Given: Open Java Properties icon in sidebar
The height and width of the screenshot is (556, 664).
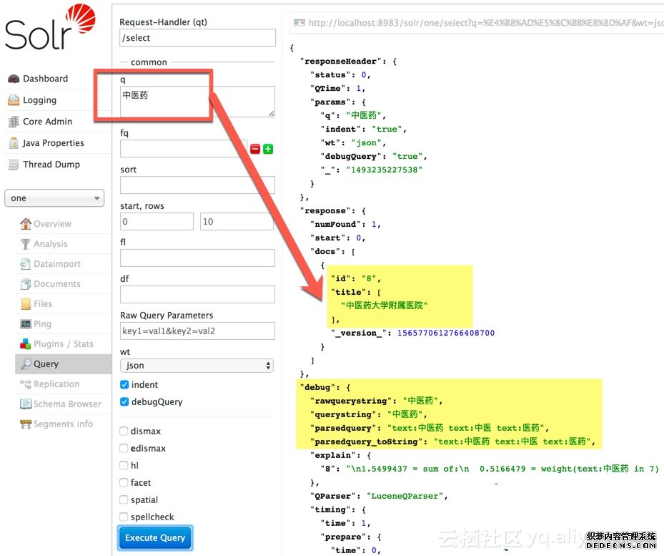Looking at the screenshot, I should 14,143.
